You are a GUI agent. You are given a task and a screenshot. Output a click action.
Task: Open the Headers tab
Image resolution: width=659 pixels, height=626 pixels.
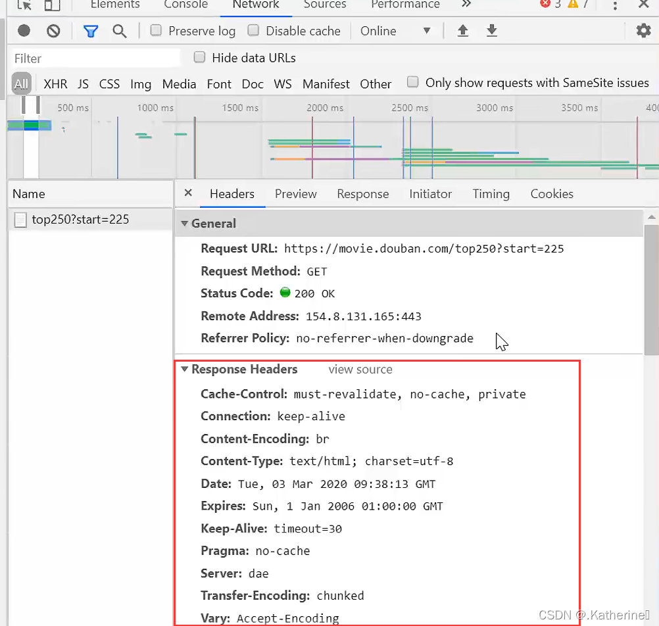click(x=232, y=194)
